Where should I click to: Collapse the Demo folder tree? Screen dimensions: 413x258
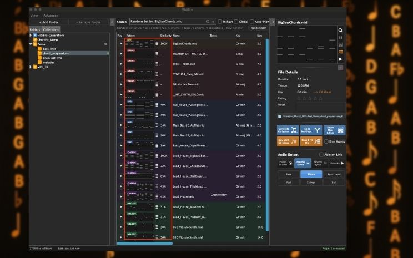(31, 44)
